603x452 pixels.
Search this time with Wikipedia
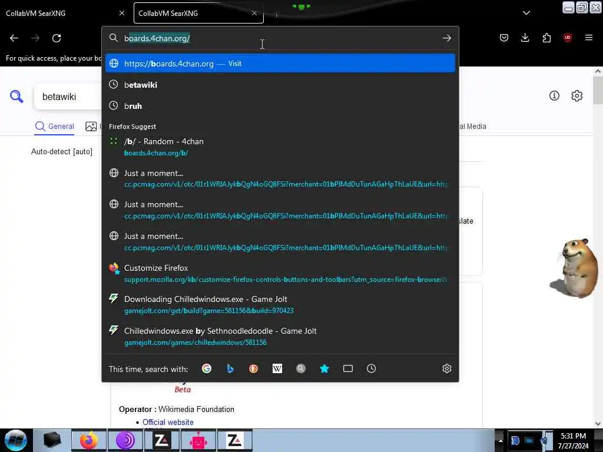(277, 368)
